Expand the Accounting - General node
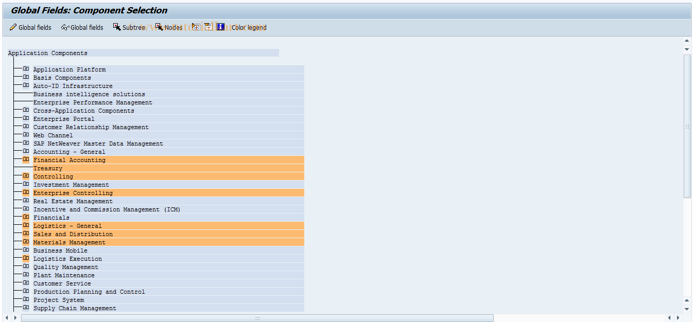 coord(26,151)
